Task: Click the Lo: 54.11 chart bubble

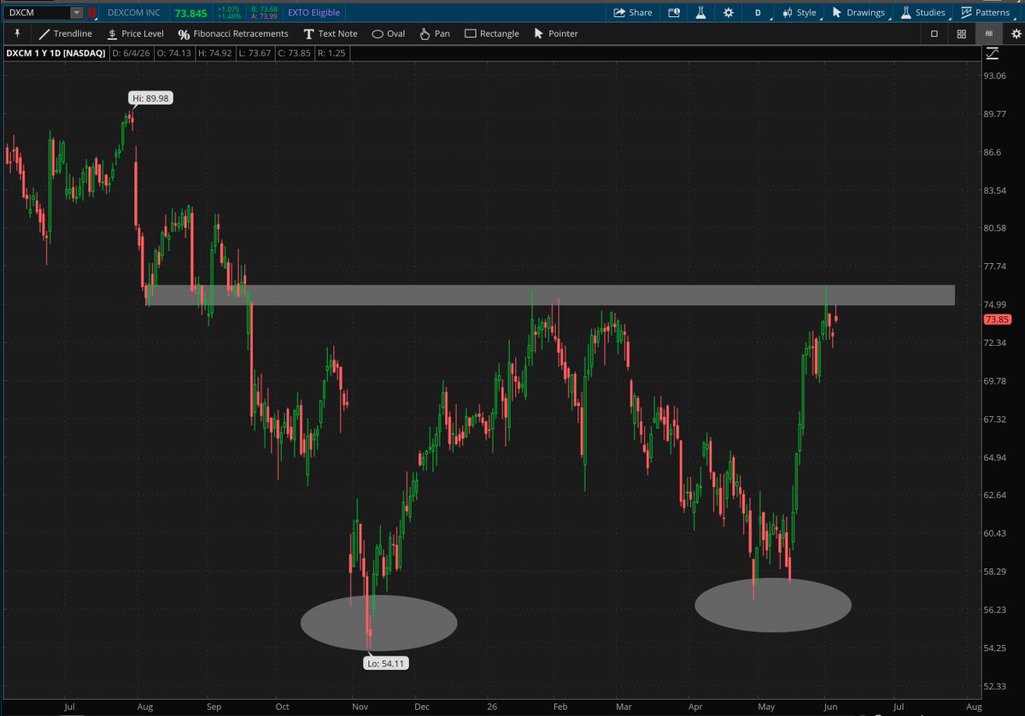Action: tap(384, 662)
